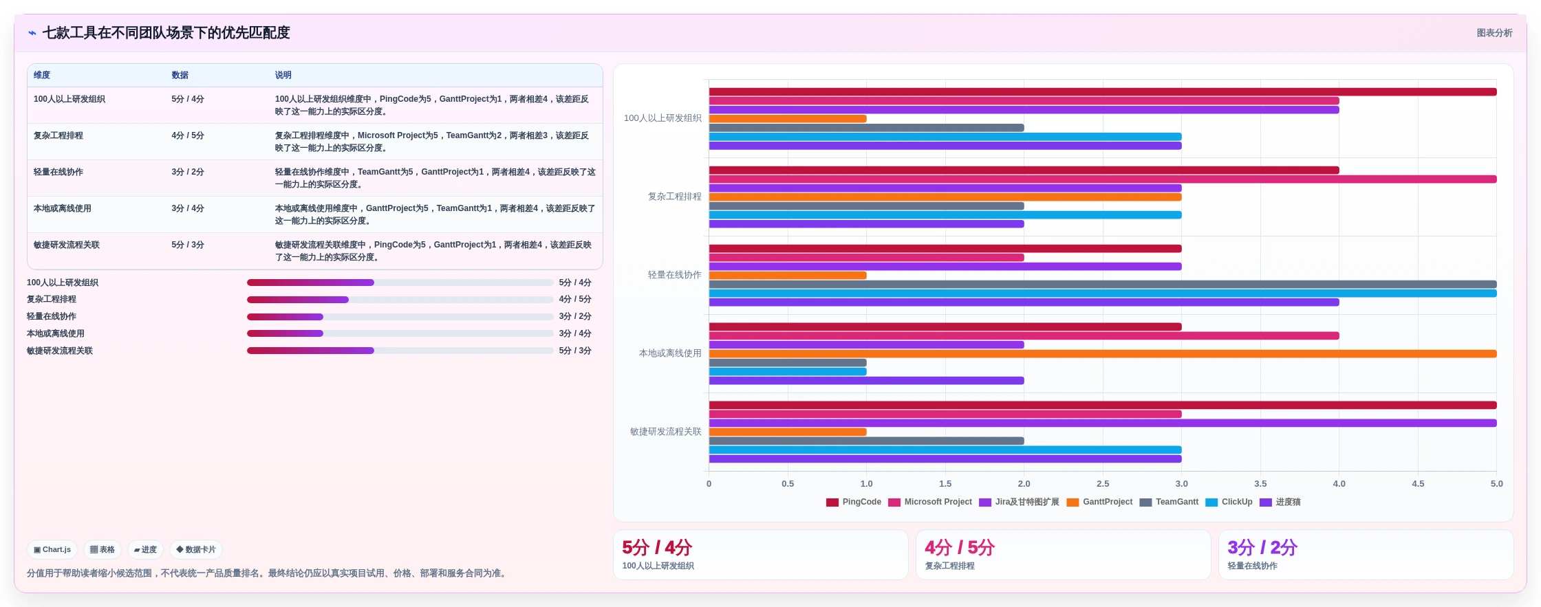Click the 4分 / 5分 summary card
Image resolution: width=1541 pixels, height=607 pixels.
click(x=1063, y=555)
